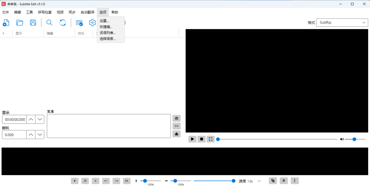Click the New subtitle file icon
Screen dimensions: 370x192
pyautogui.click(x=6, y=23)
